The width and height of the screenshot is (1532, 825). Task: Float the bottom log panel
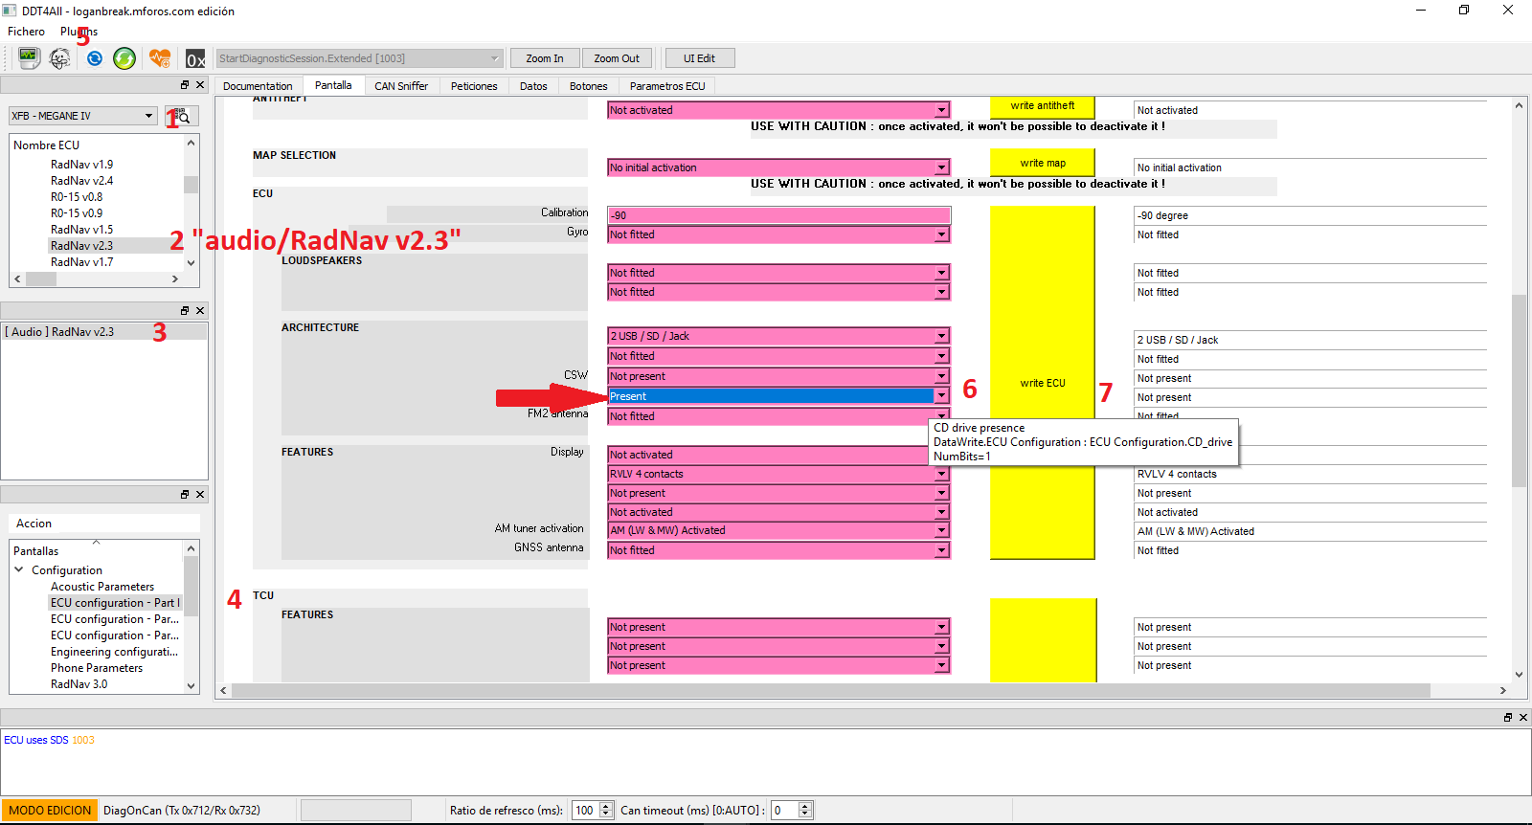point(1508,717)
